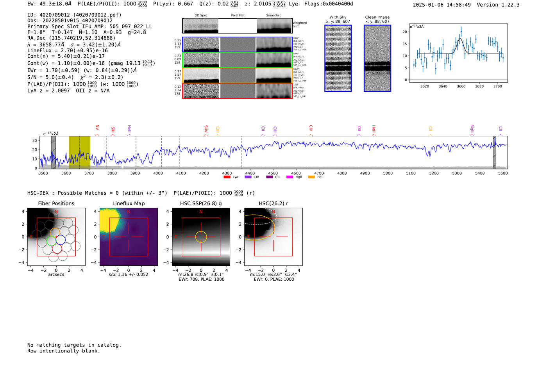Click the timestamp '2025-01-06 14:58:49'
547x372 pixels.
(x=442, y=5)
